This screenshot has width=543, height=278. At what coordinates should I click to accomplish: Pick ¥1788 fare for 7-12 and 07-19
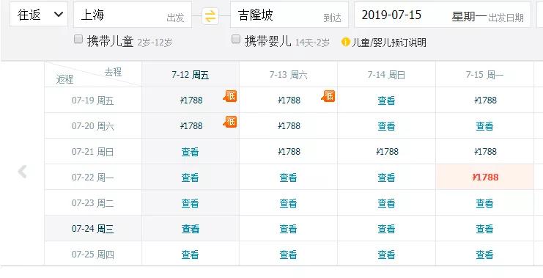tap(191, 100)
